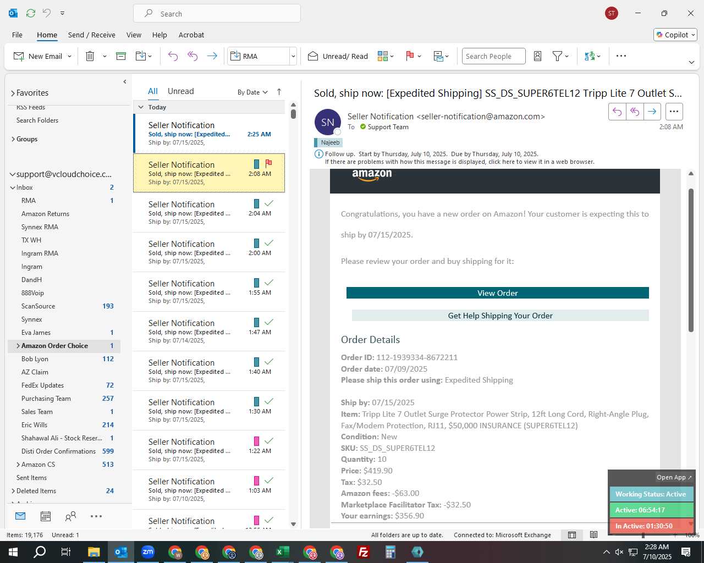Expand the Groups section
The image size is (704, 563).
click(13, 139)
